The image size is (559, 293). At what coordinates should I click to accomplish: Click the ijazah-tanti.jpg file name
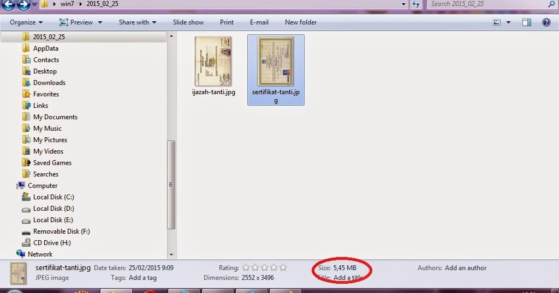213,92
